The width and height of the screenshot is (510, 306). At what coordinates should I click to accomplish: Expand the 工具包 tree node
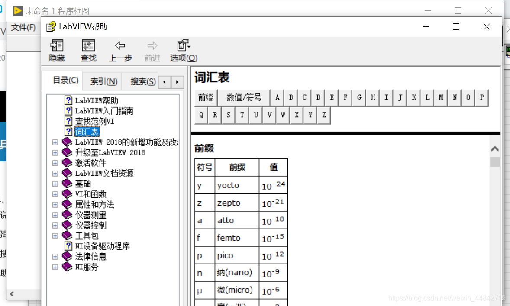click(x=55, y=236)
